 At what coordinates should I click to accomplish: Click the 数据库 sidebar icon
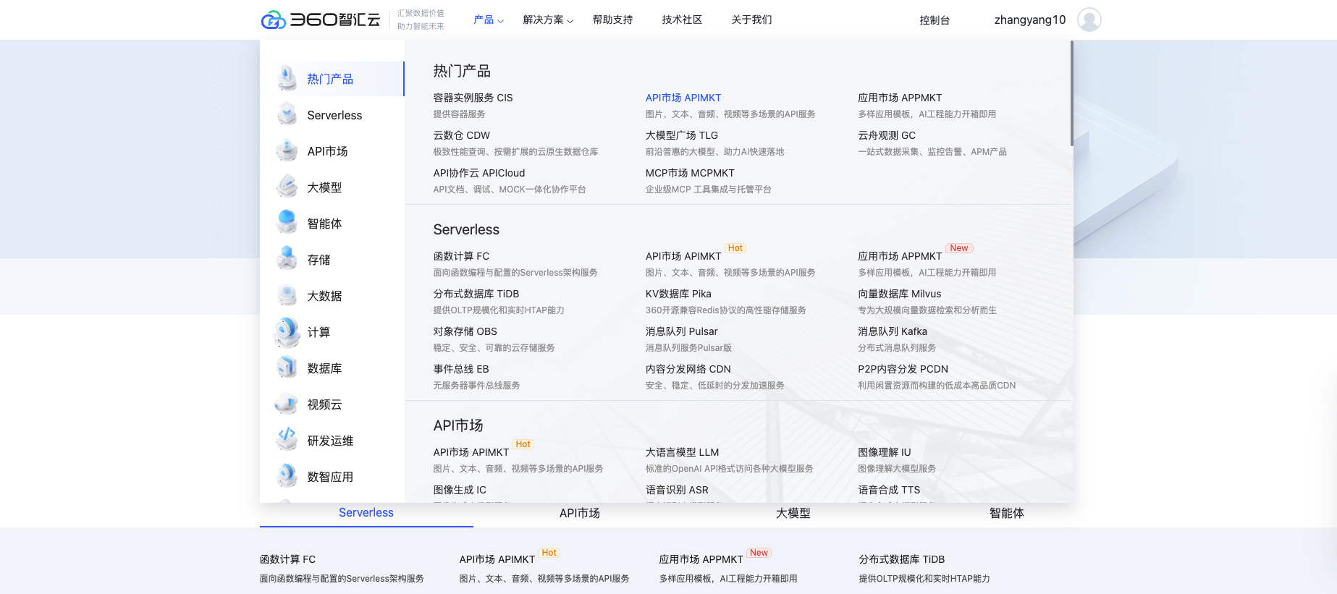pos(287,368)
